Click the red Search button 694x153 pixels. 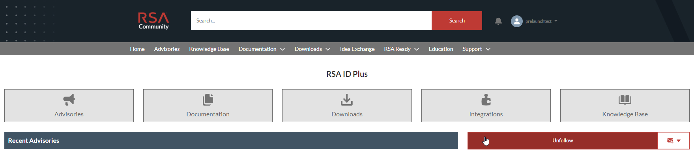click(457, 21)
